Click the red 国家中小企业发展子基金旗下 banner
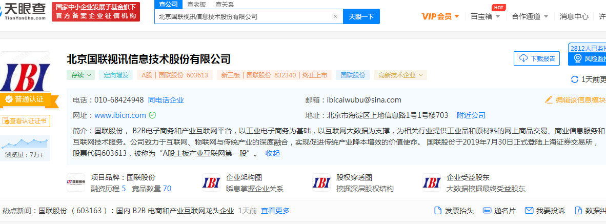This screenshot has height=224, width=606. [x=96, y=12]
